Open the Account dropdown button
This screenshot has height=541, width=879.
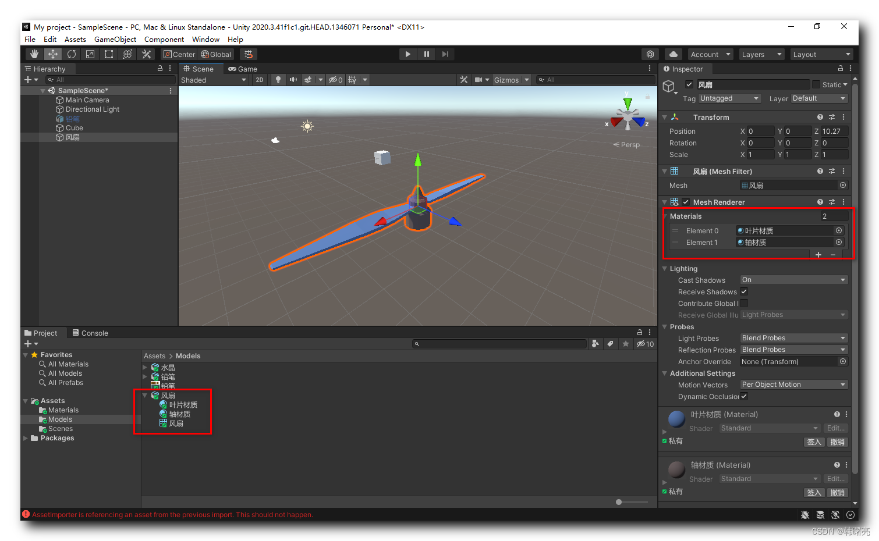(710, 54)
